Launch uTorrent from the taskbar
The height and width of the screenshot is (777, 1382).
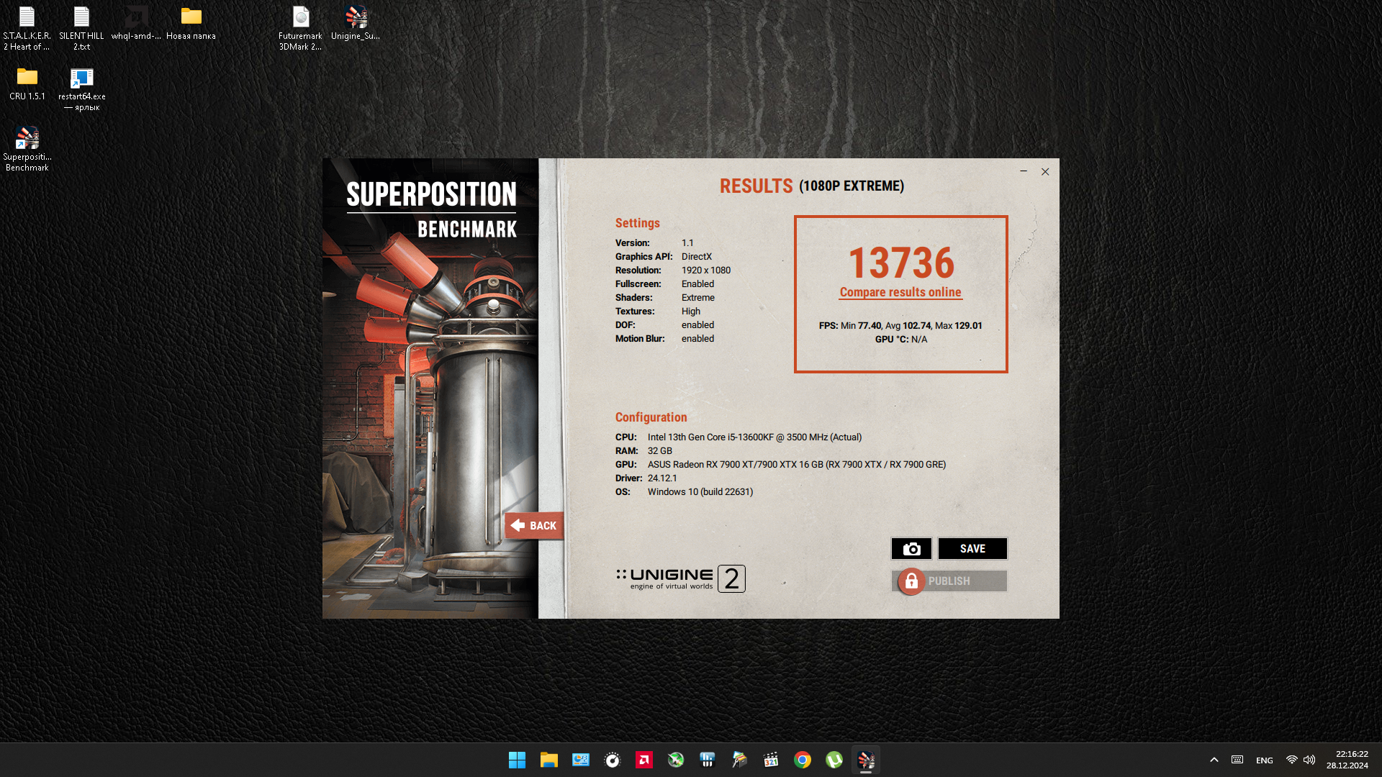(834, 760)
